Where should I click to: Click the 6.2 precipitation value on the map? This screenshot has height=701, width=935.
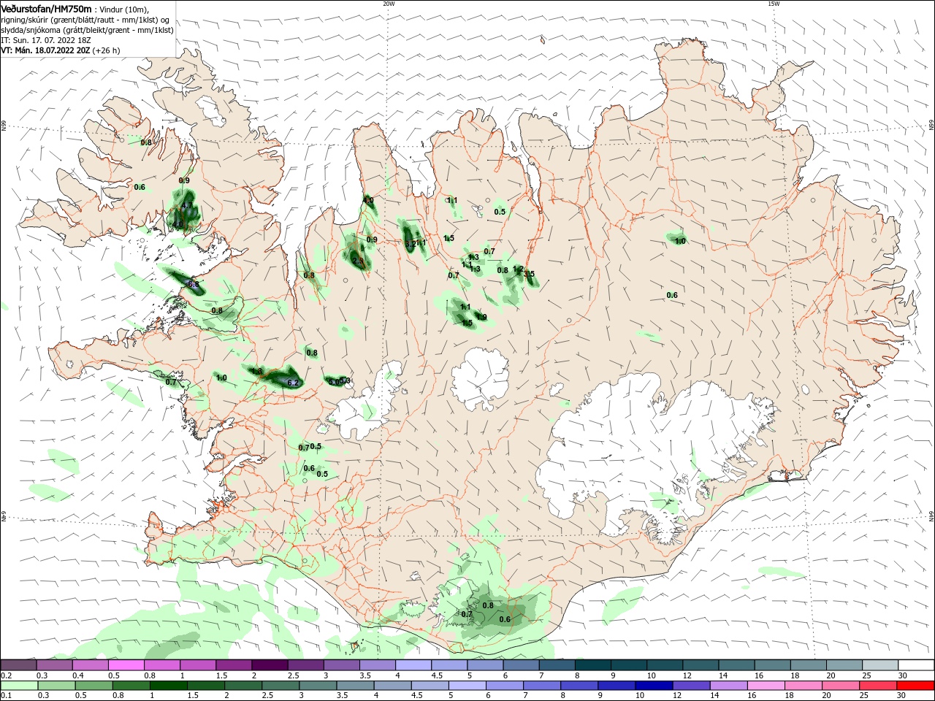[x=294, y=383]
